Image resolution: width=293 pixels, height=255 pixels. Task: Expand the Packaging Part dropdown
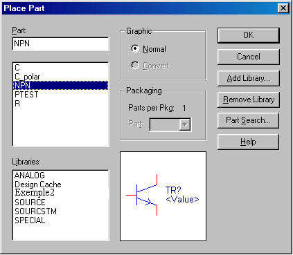click(x=185, y=124)
